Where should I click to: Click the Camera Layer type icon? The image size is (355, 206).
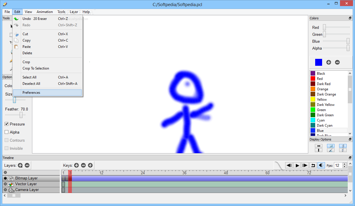click(11, 190)
